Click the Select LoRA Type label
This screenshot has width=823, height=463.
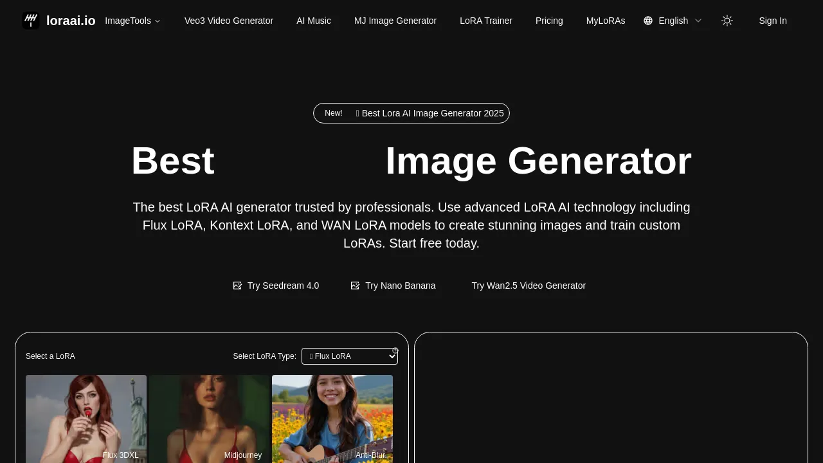click(265, 356)
